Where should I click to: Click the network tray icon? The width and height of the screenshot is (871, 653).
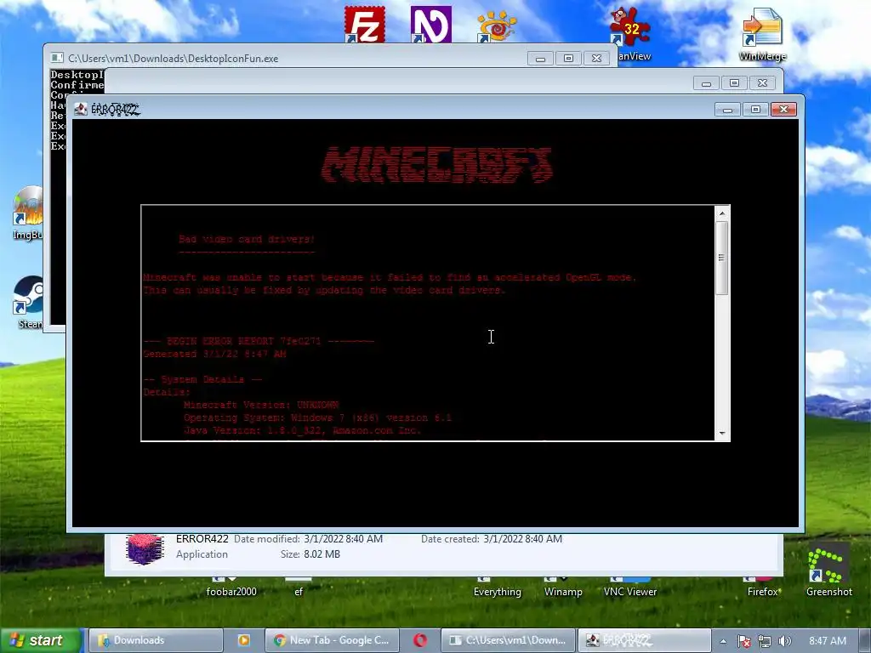765,641
